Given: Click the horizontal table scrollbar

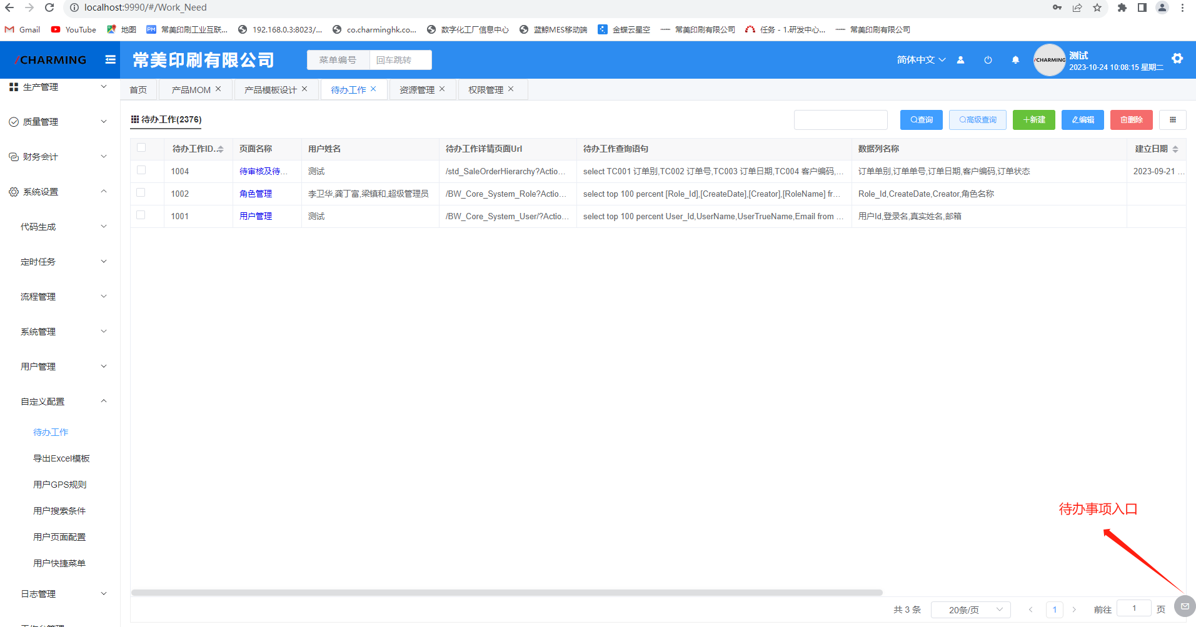Looking at the screenshot, I should point(506,593).
